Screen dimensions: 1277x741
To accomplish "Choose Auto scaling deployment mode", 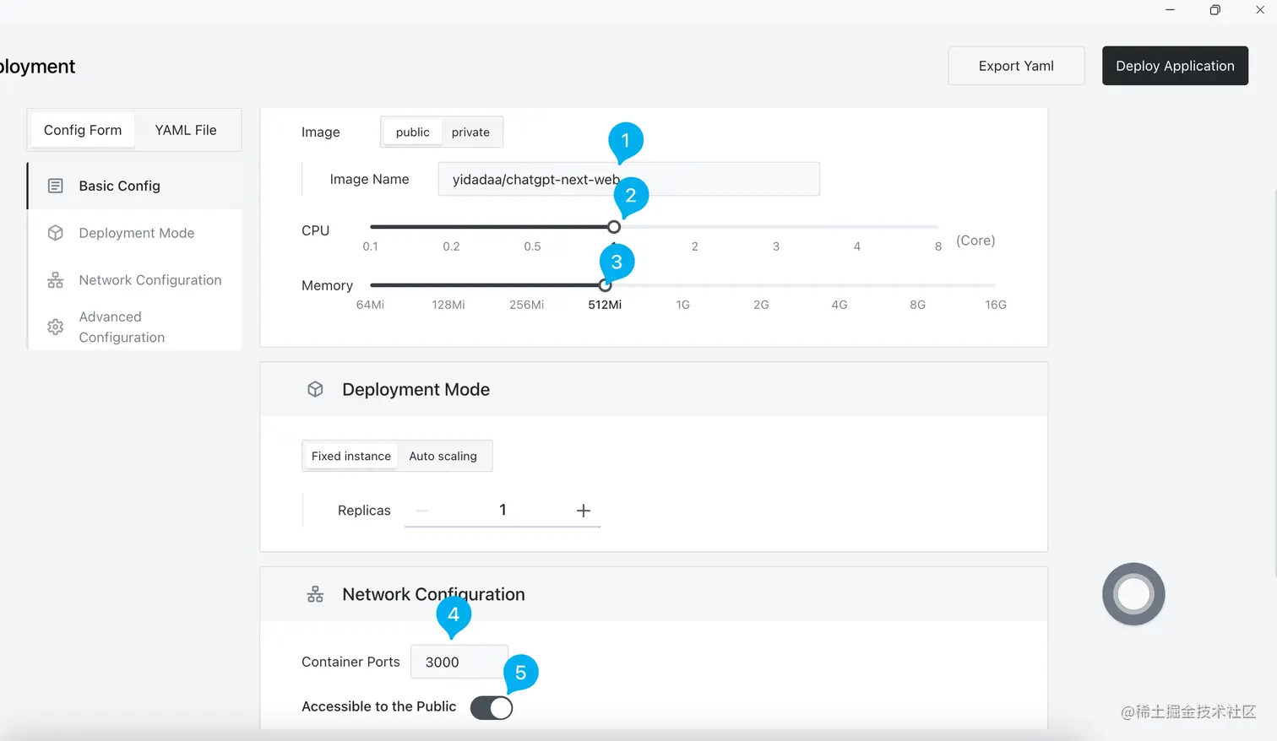I will (443, 456).
